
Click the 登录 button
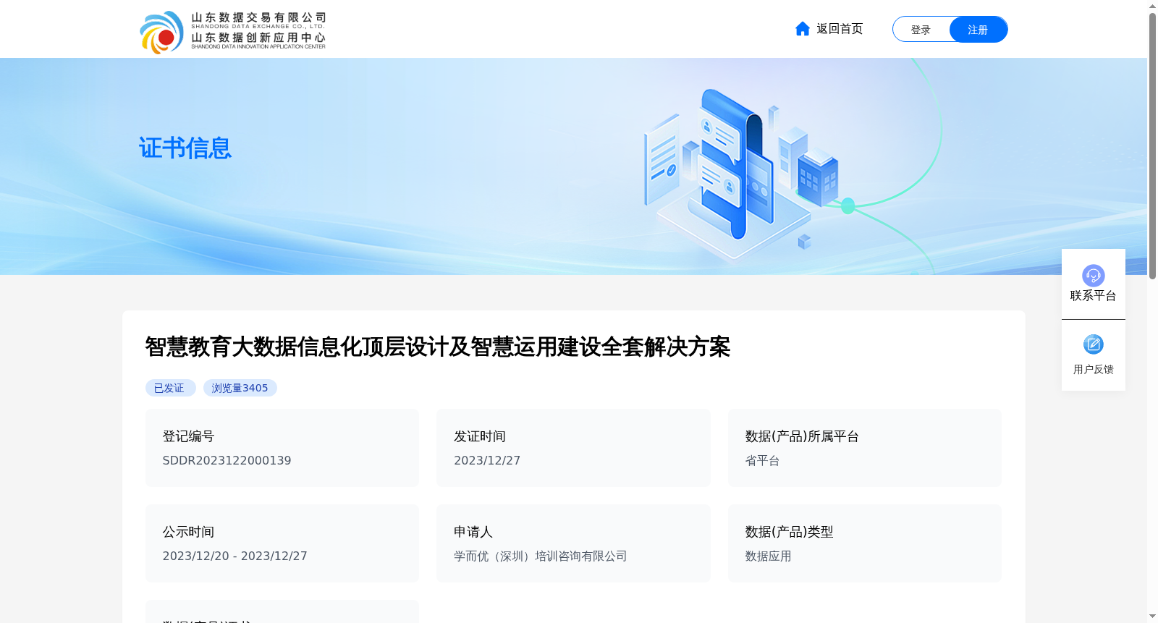[x=921, y=30]
